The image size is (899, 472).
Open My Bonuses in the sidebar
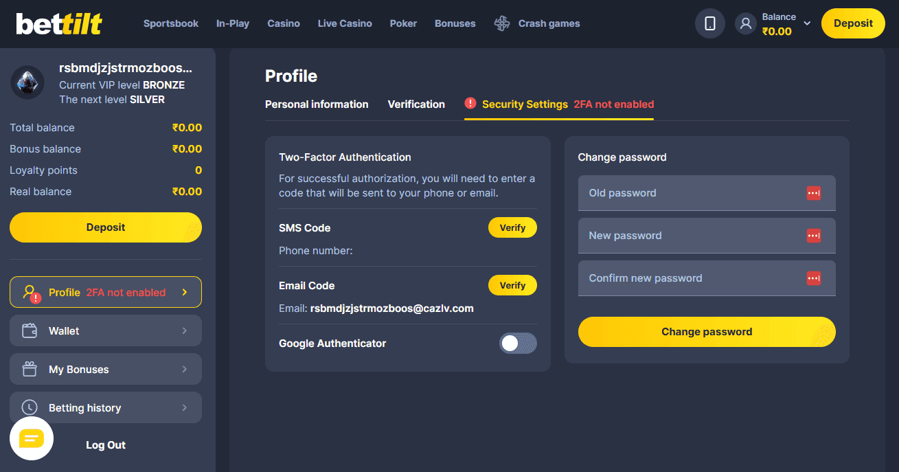(106, 370)
